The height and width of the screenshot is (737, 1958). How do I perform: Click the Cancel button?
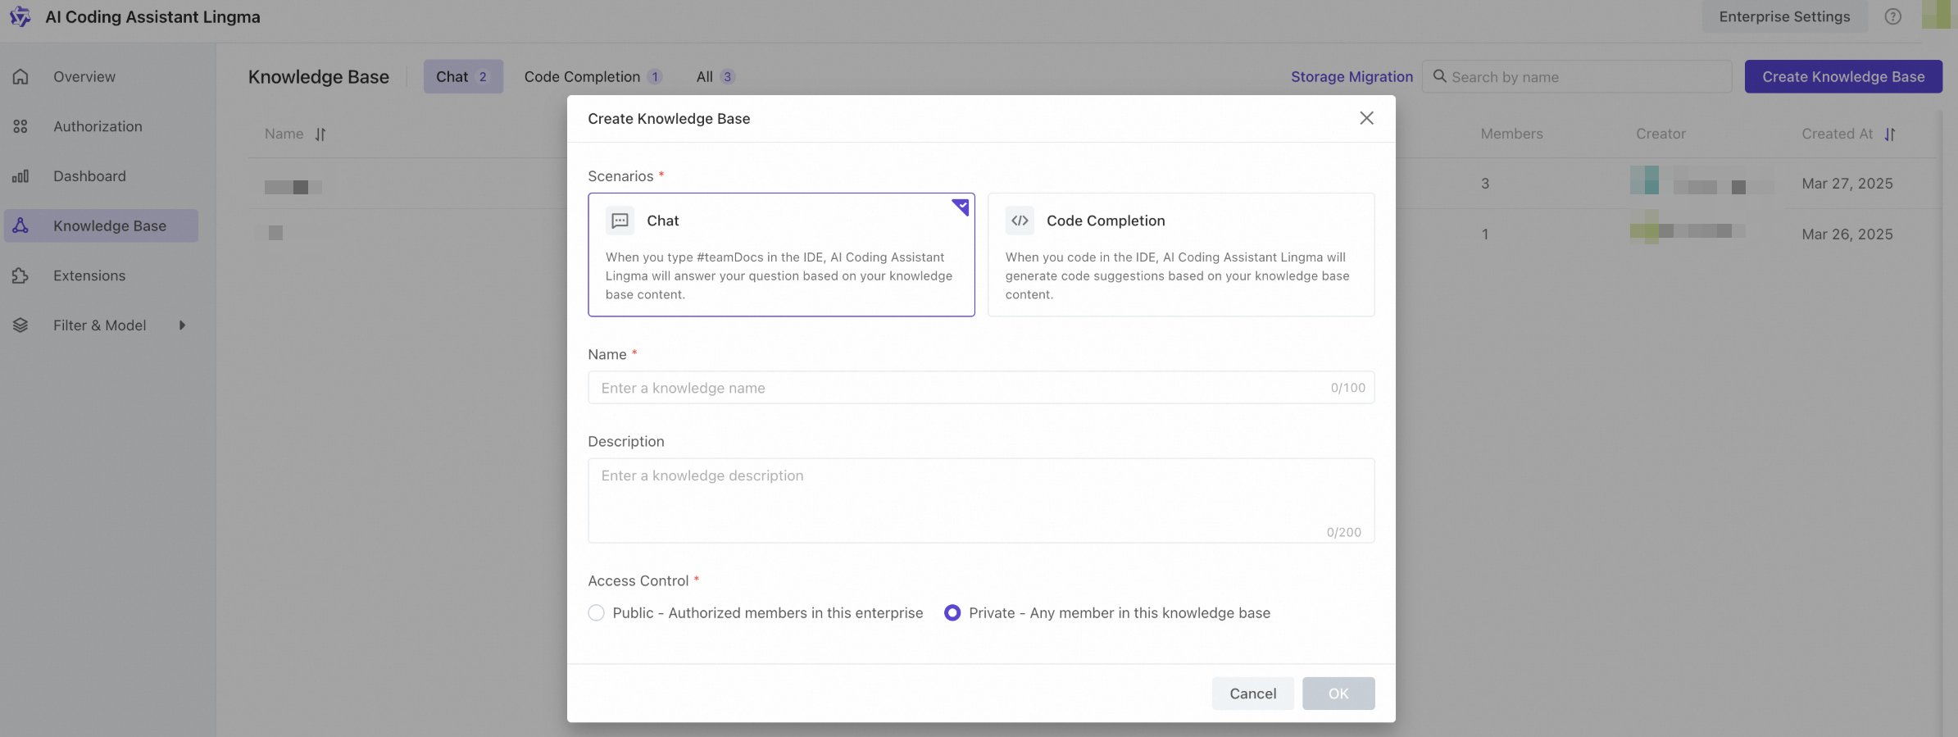point(1252,694)
